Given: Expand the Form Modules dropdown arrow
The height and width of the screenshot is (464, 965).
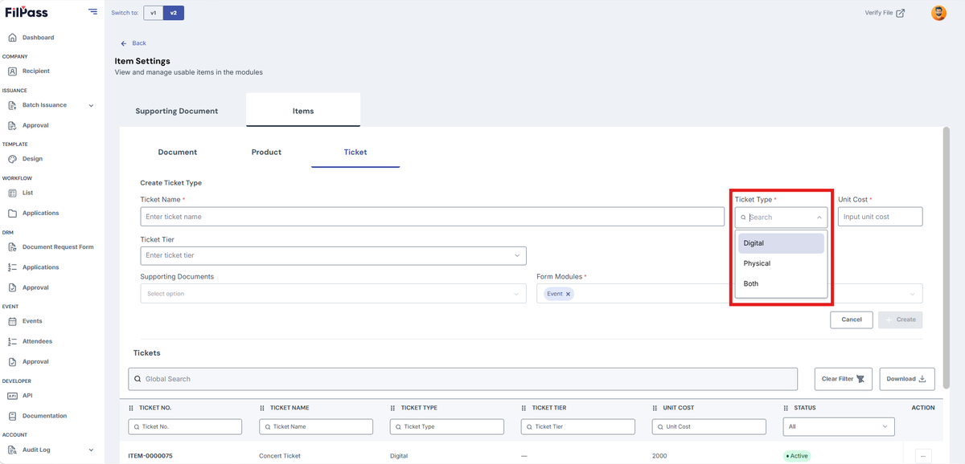Looking at the screenshot, I should pyautogui.click(x=913, y=294).
